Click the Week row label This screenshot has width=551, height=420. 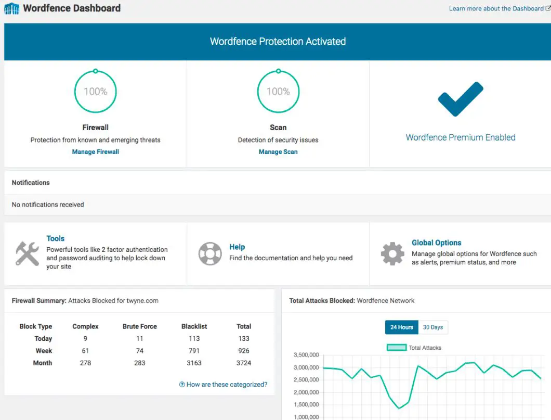point(44,351)
